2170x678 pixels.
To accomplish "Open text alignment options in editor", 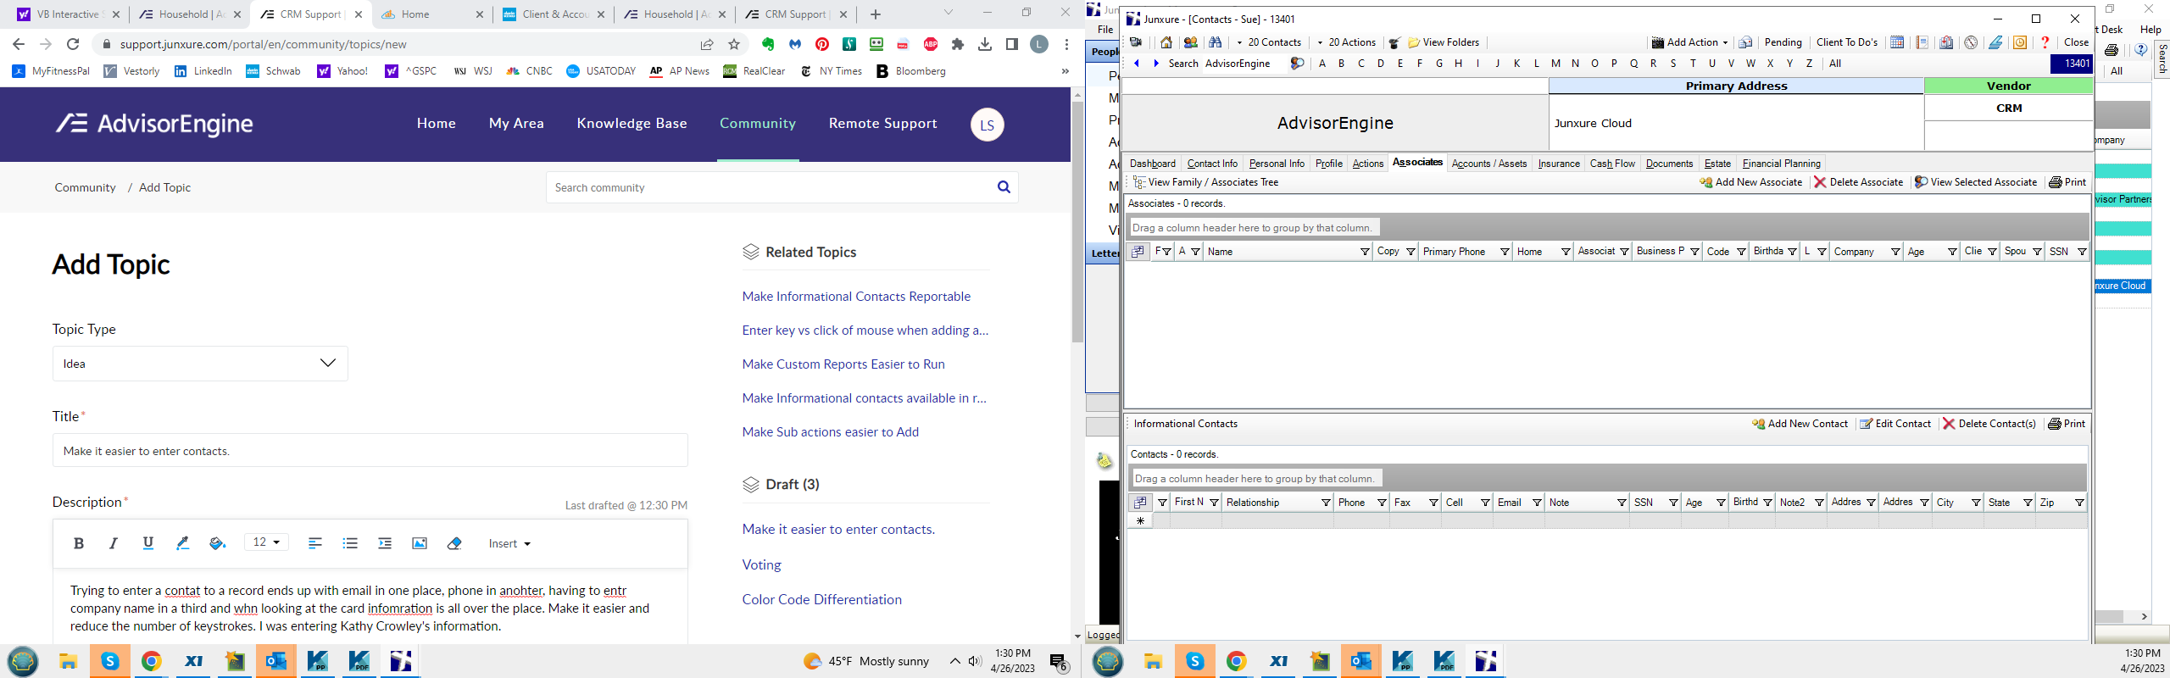I will tap(315, 543).
